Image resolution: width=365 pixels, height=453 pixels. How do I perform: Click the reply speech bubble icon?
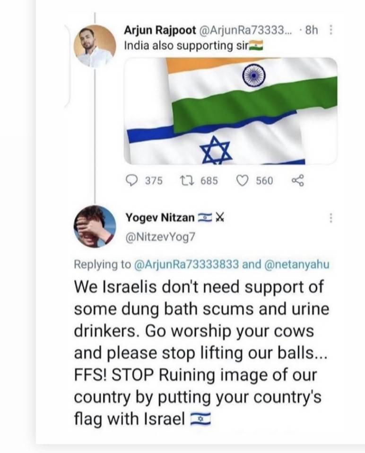pyautogui.click(x=132, y=181)
